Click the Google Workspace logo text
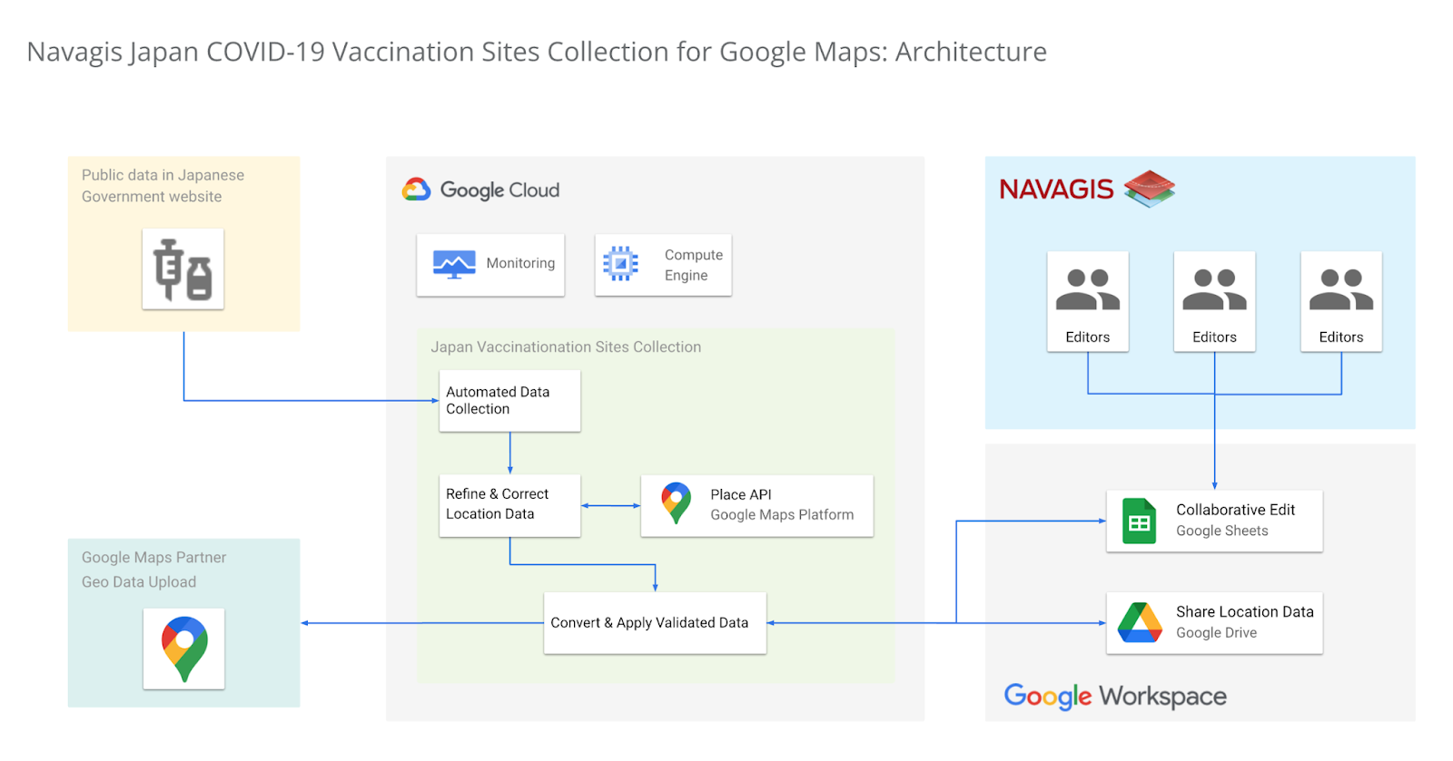The height and width of the screenshot is (761, 1453). 1115,697
